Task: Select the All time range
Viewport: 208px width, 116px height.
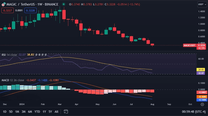Action: point(56,112)
